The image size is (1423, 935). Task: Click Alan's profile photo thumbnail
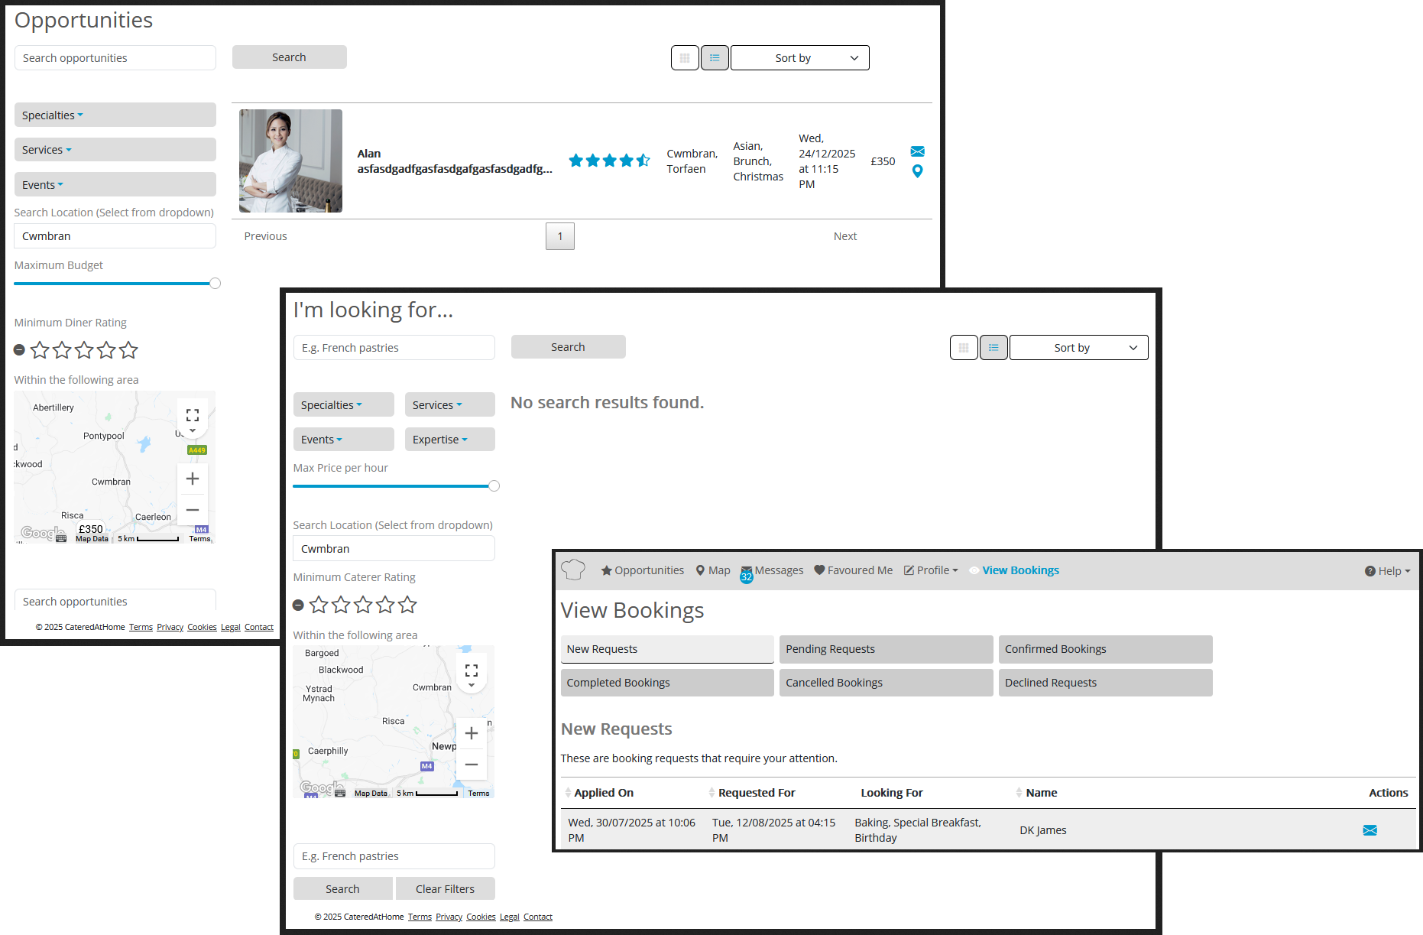pos(290,161)
